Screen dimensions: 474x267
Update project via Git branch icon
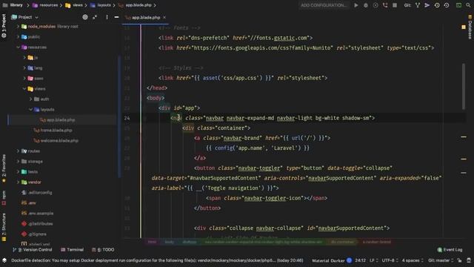coord(418,5)
